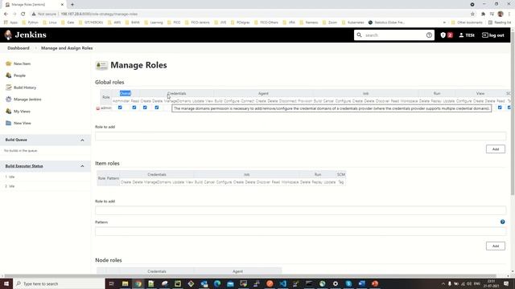Toggle admin Credentials Create checkbox
515x289 pixels.
coord(145,108)
